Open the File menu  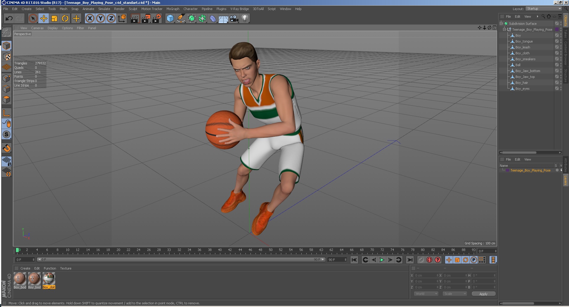click(6, 9)
